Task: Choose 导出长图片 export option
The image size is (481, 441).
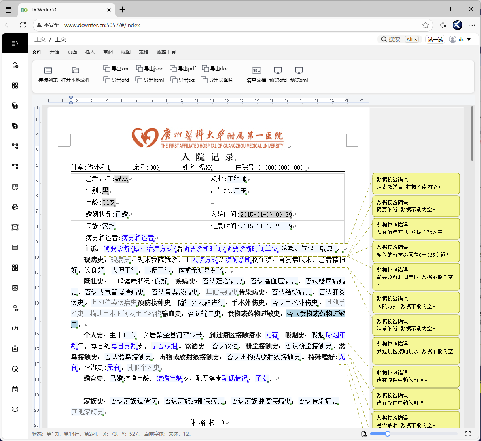Action: tap(217, 80)
